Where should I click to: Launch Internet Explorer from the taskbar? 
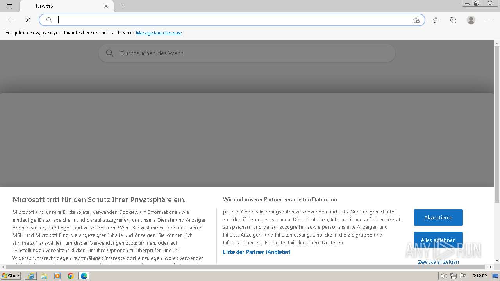point(31,276)
